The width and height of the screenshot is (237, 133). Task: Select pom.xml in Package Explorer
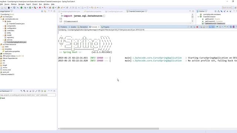click(x=6, y=72)
